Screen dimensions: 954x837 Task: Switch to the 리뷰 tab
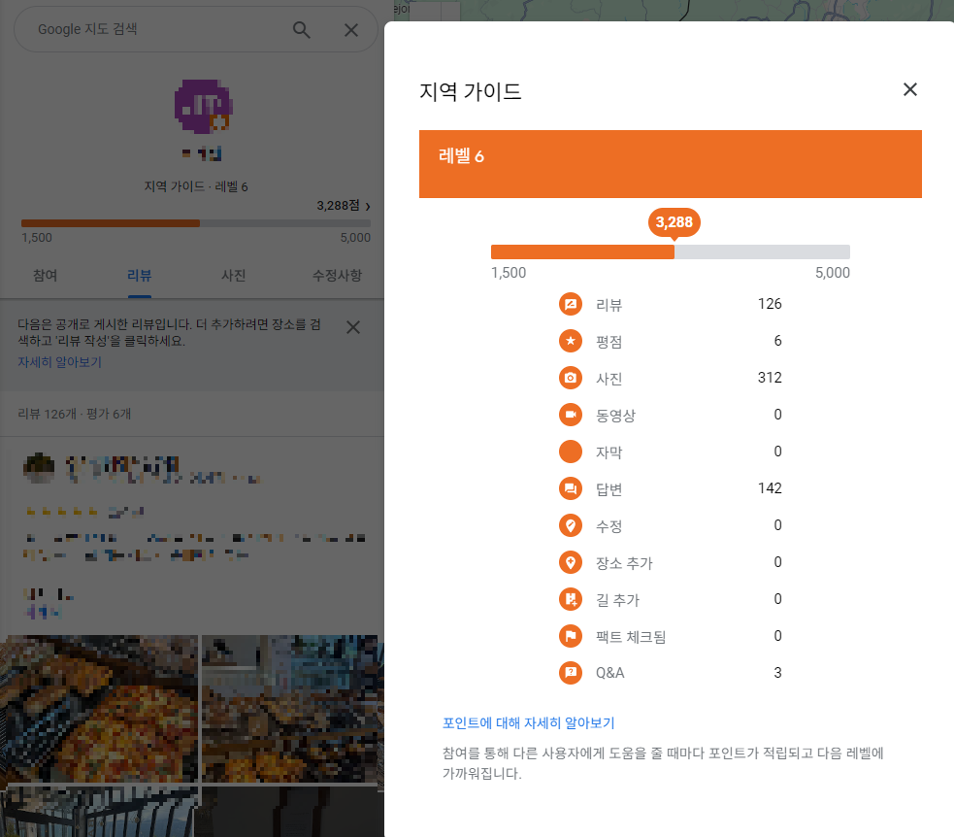pos(140,276)
